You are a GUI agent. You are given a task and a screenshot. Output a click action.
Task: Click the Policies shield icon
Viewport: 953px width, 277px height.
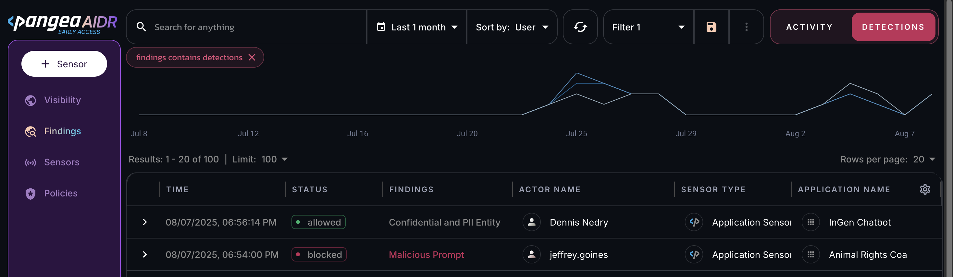(30, 193)
